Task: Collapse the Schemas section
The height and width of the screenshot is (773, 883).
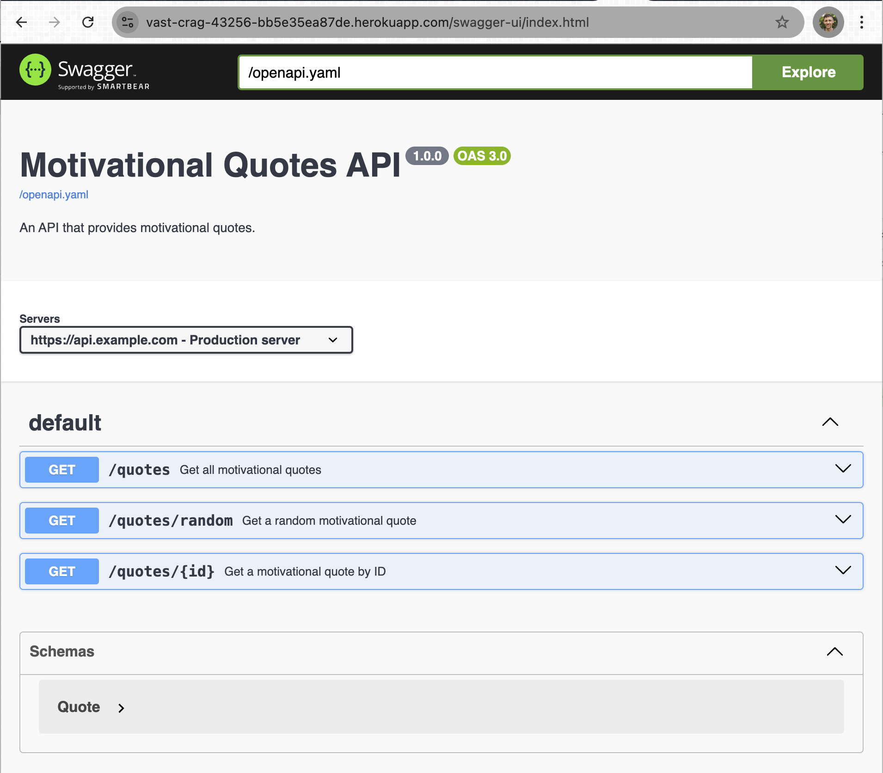Action: 835,652
